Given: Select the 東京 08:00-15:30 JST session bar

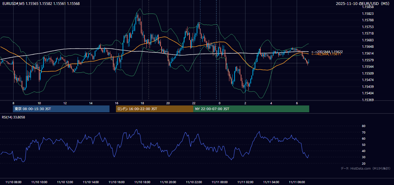Looking at the screenshot, I should tap(61, 109).
